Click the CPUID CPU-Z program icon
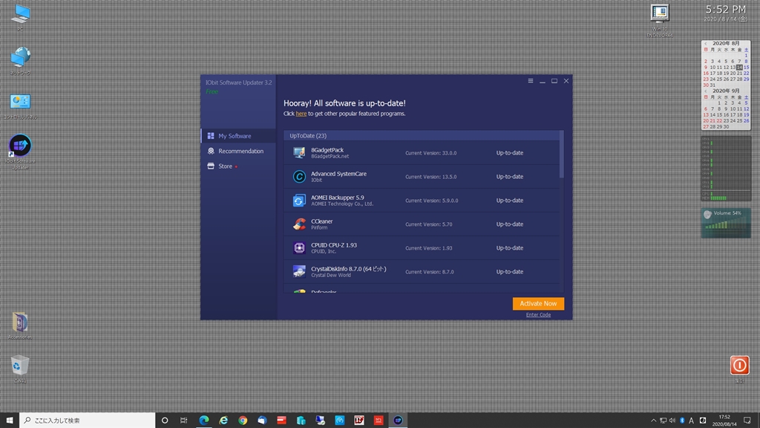The height and width of the screenshot is (428, 760). (299, 248)
